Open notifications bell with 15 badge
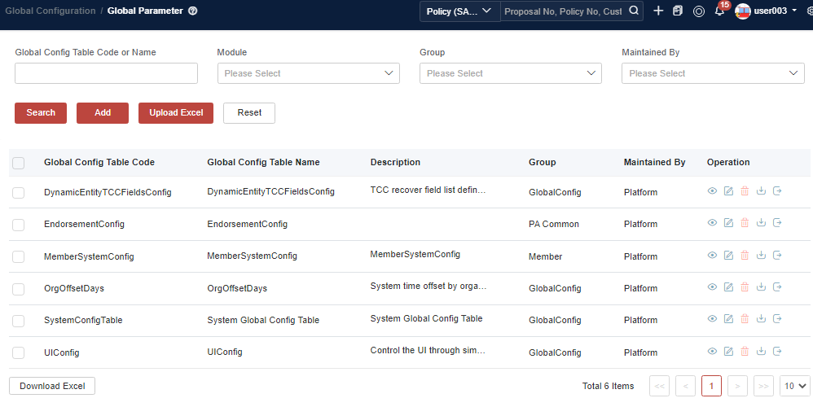The image size is (813, 407). click(x=719, y=11)
